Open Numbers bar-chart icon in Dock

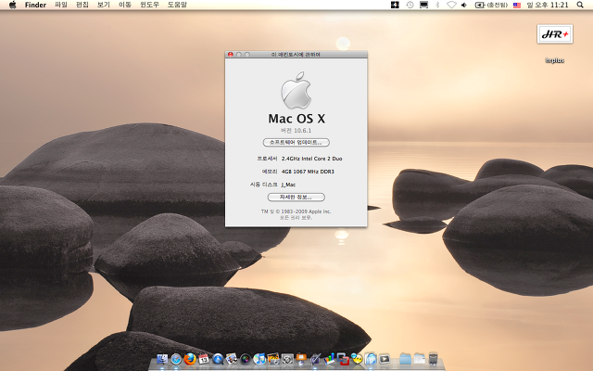click(329, 359)
